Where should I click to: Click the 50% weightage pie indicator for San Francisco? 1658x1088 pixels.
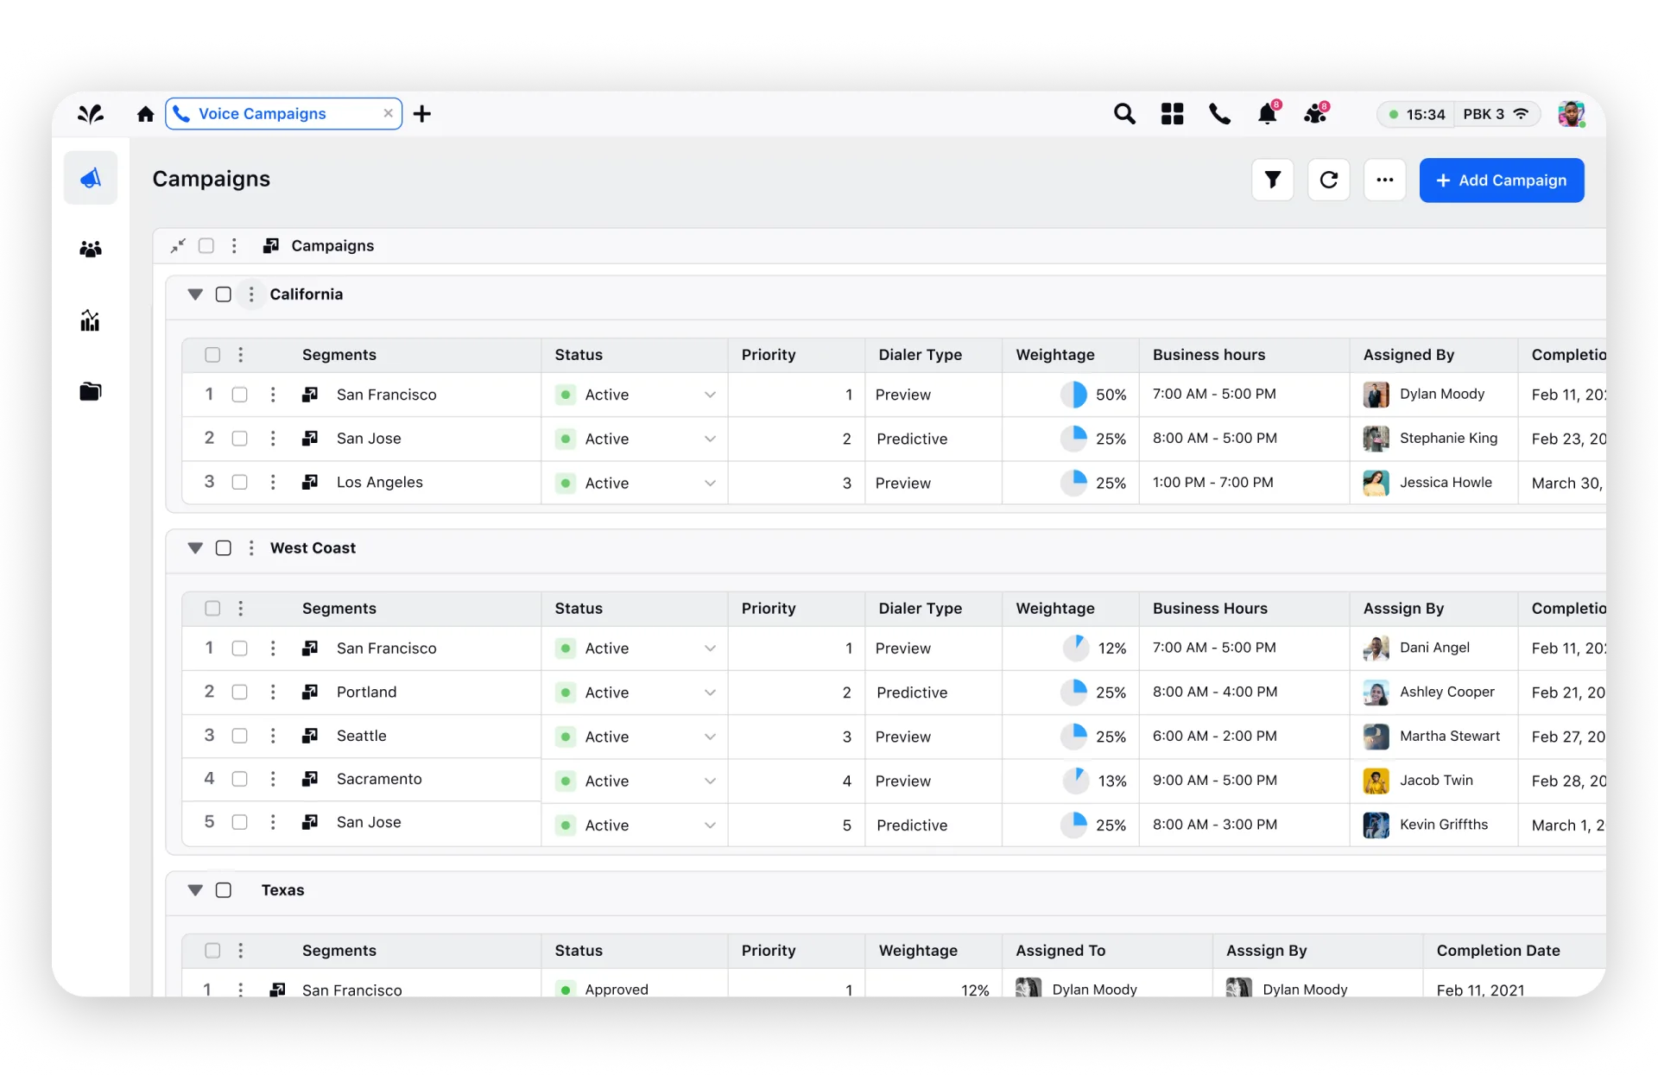[x=1076, y=394]
